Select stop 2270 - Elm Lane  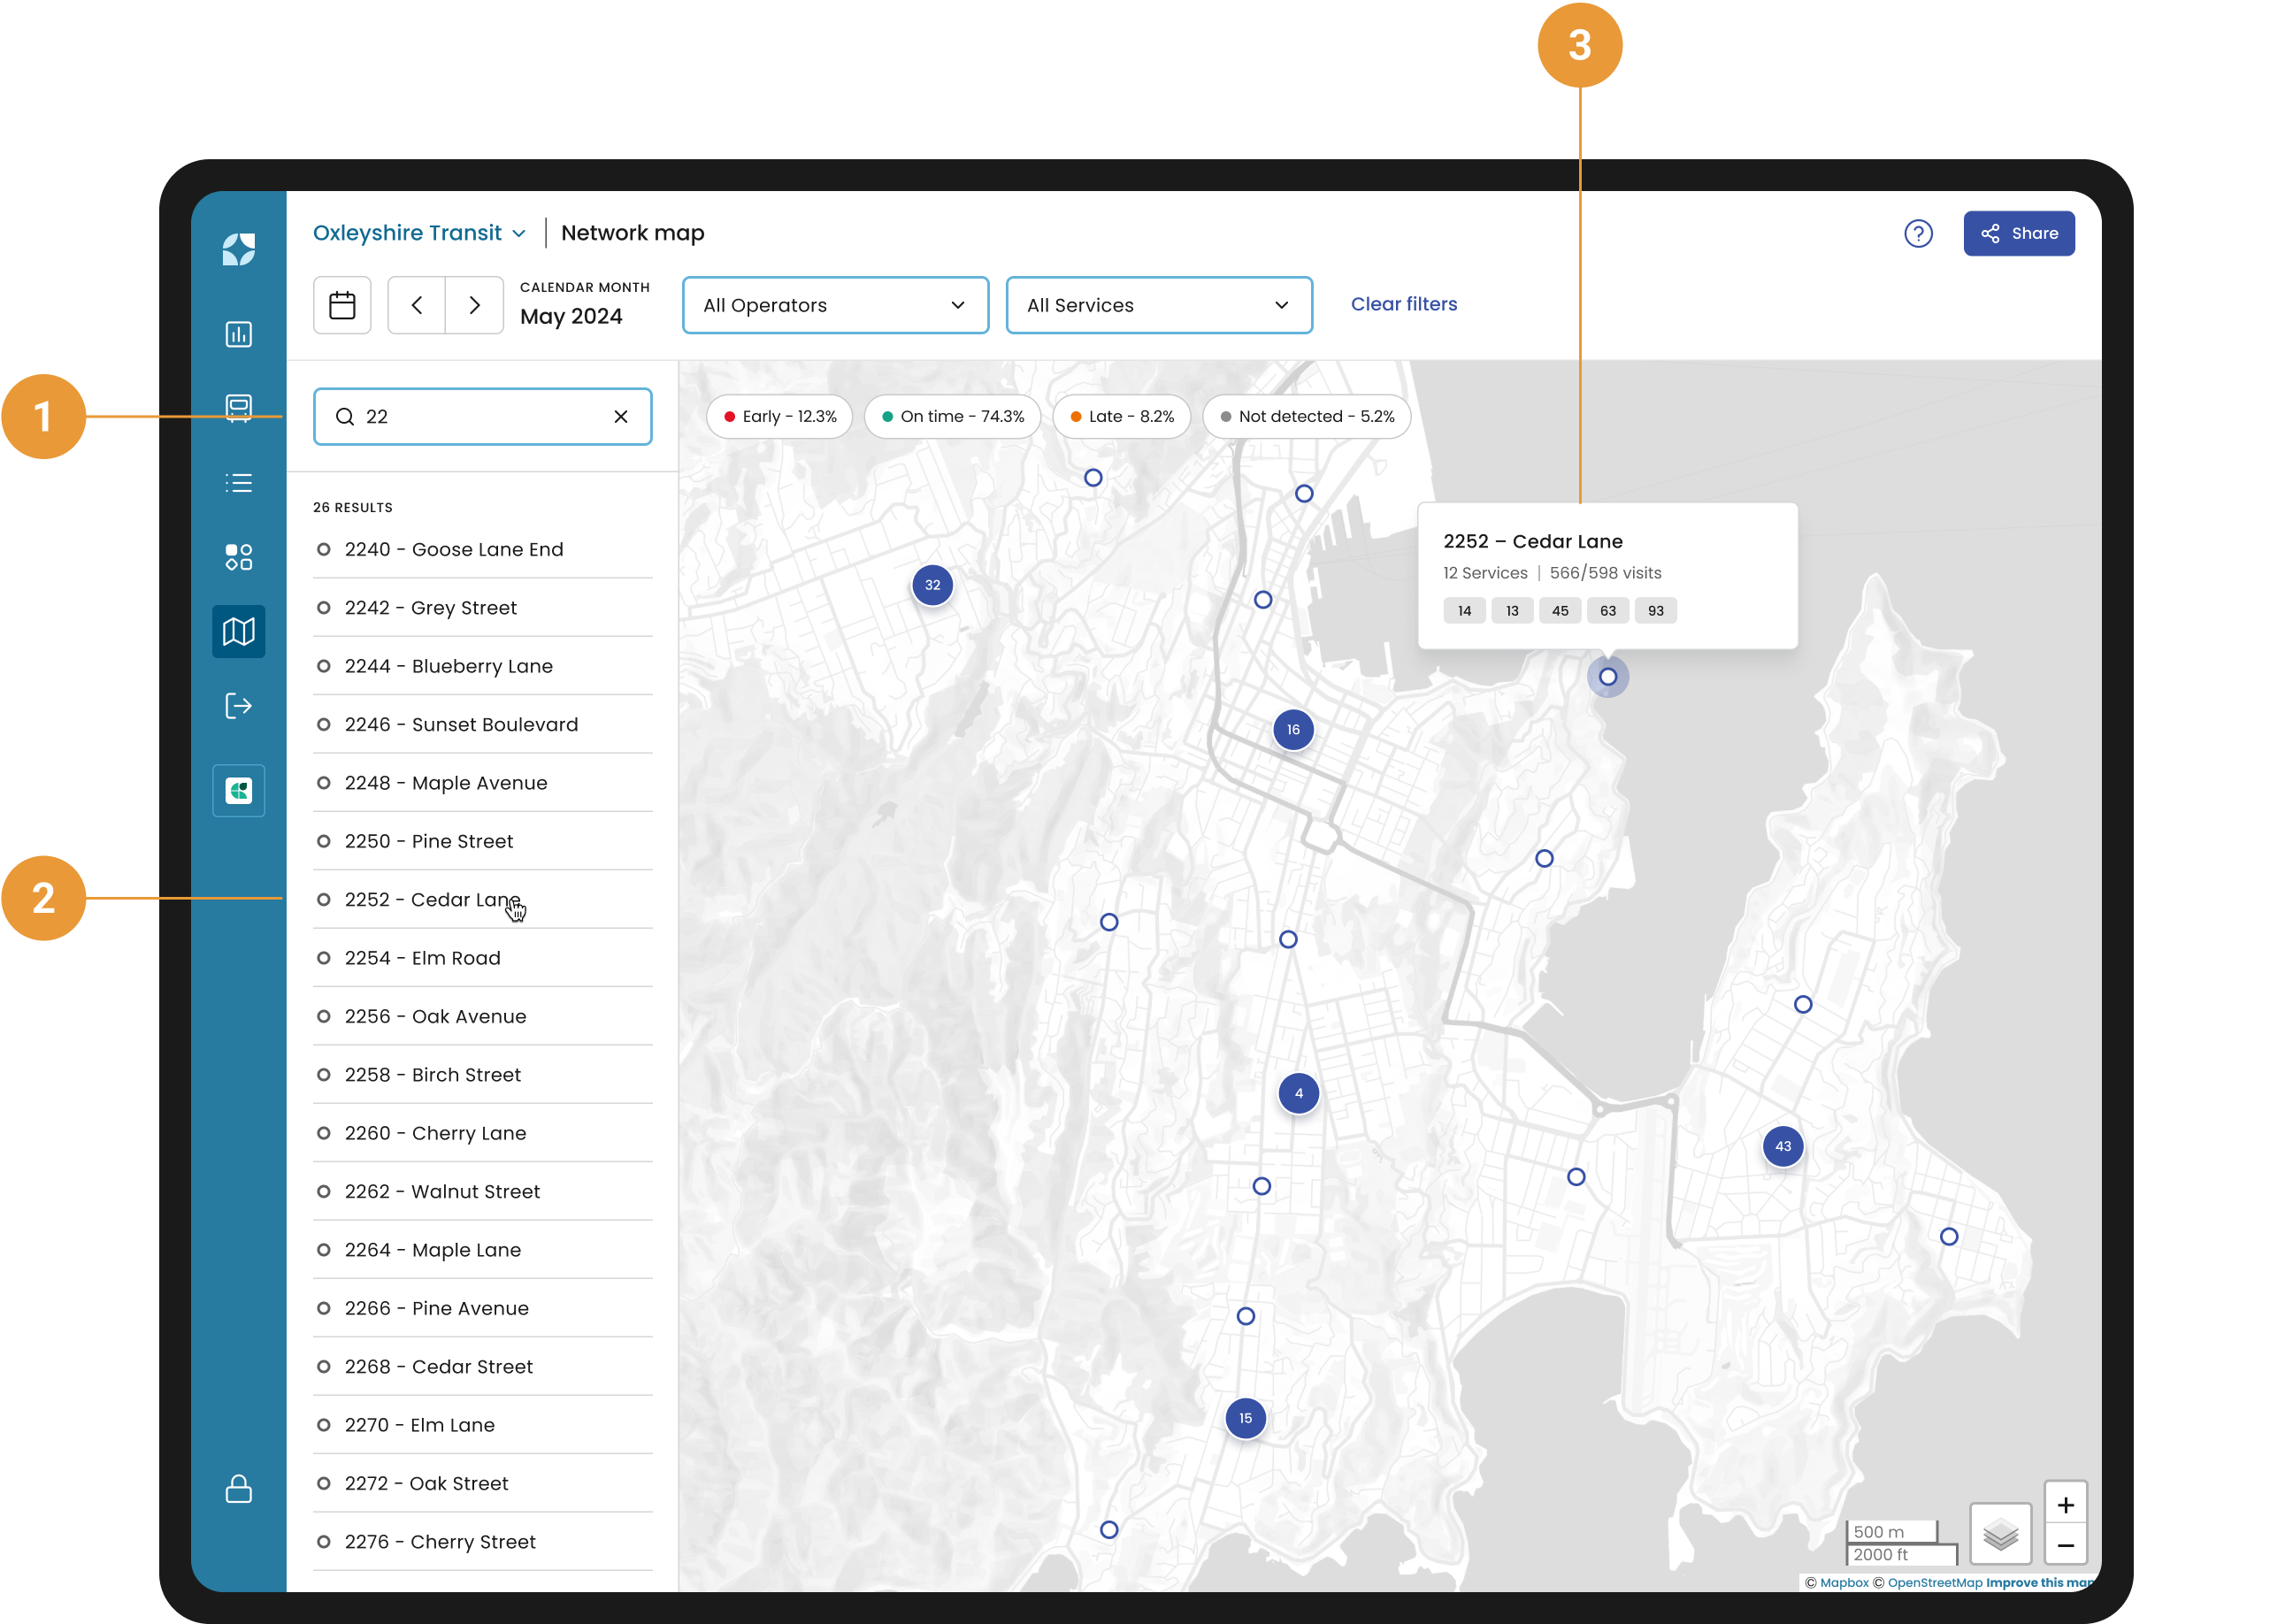coord(482,1424)
